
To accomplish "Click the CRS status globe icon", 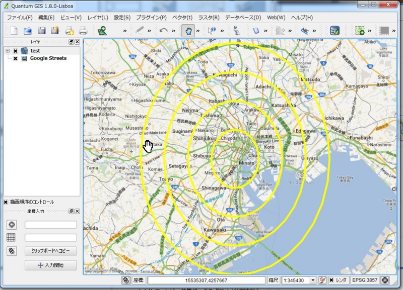I will tap(385, 280).
